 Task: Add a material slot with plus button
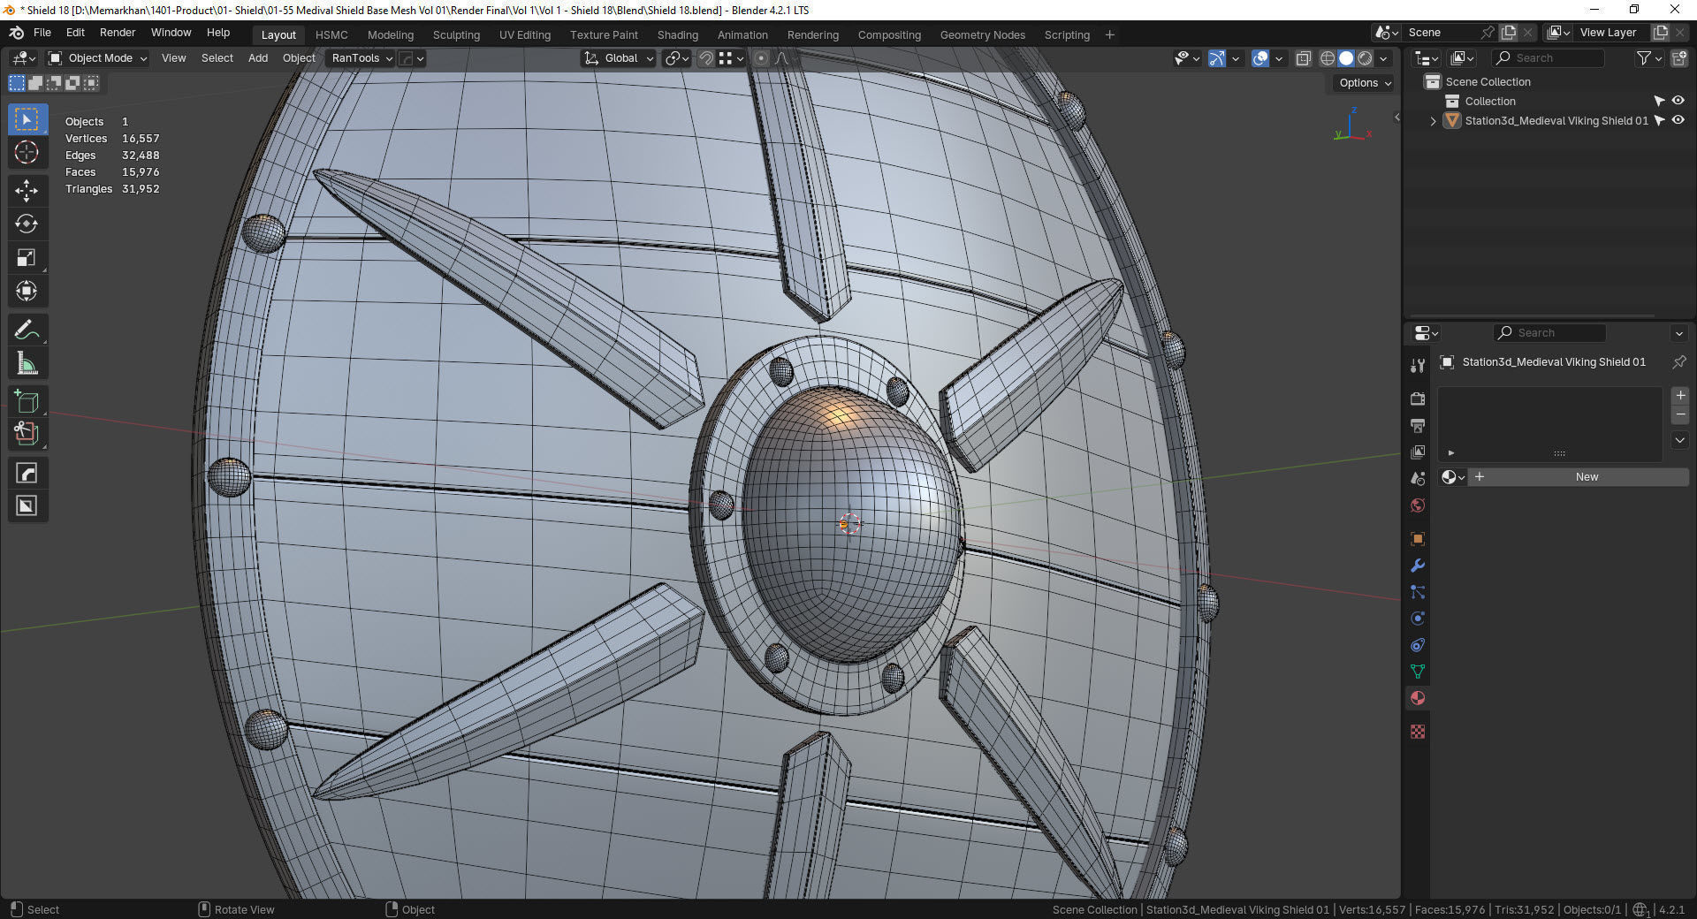point(1680,396)
